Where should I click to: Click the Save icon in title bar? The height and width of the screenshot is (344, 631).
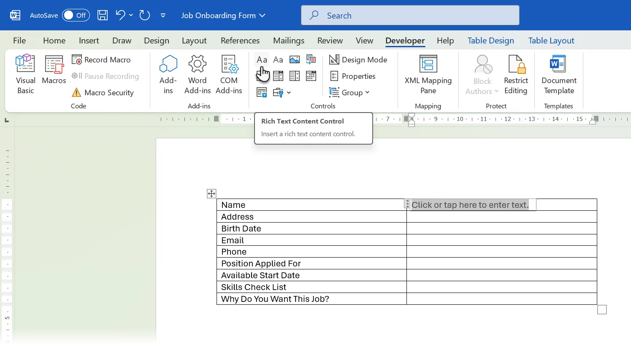103,16
